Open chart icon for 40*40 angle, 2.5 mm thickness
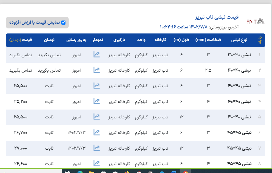Screen dimensions: 272x173 click(x=96, y=70)
